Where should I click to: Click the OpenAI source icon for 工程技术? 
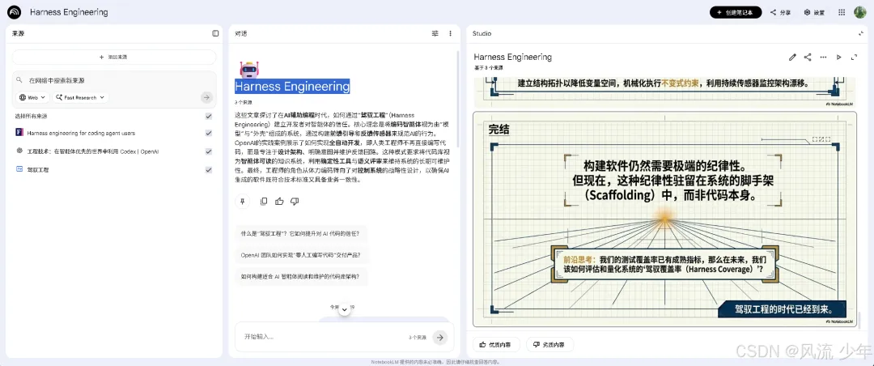click(x=19, y=151)
